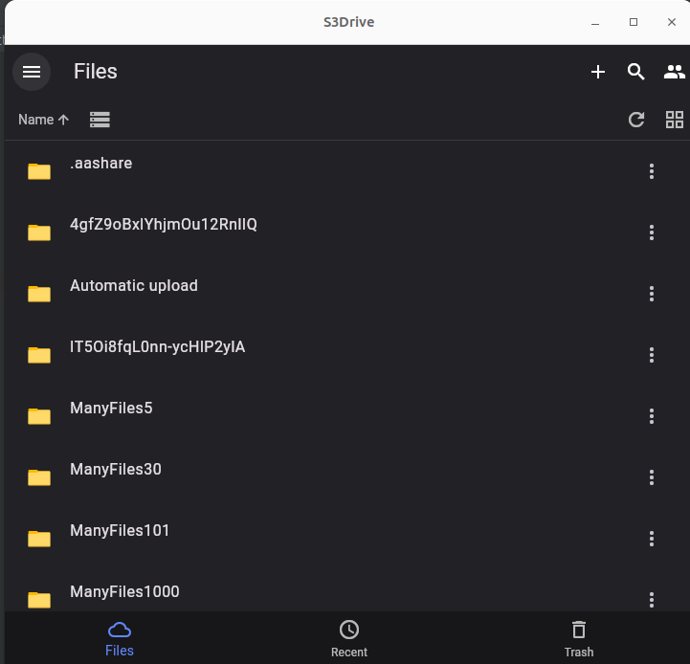Click the plus icon to add files

pyautogui.click(x=597, y=72)
